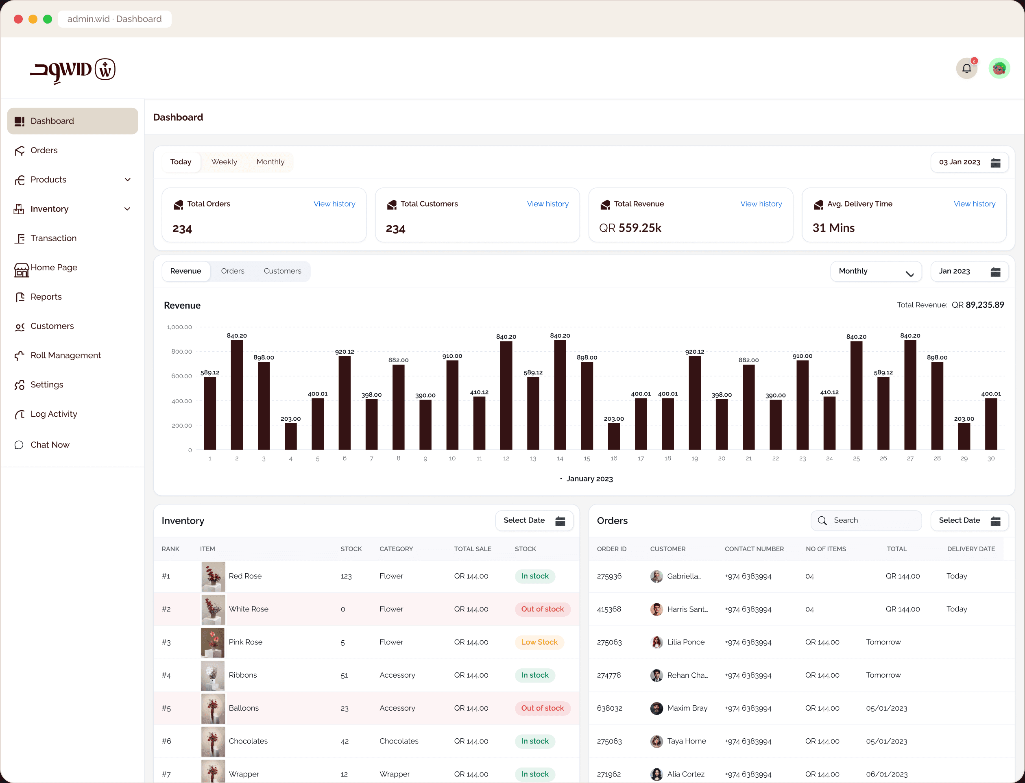Viewport: 1025px width, 783px height.
Task: Click the Log Activity sidebar icon
Action: [19, 414]
